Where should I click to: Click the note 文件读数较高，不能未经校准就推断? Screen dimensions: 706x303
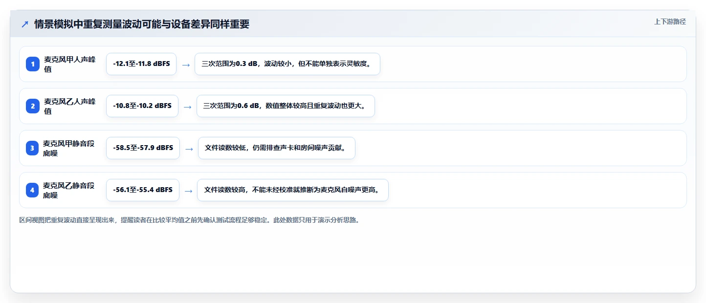coord(293,190)
